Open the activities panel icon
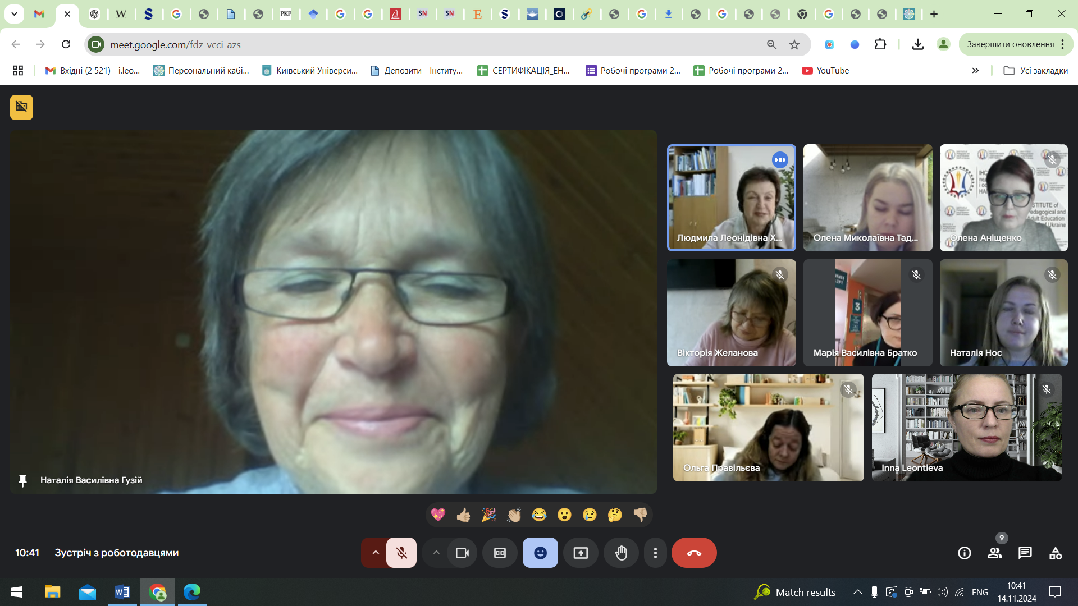Viewport: 1078px width, 606px height. click(1055, 553)
